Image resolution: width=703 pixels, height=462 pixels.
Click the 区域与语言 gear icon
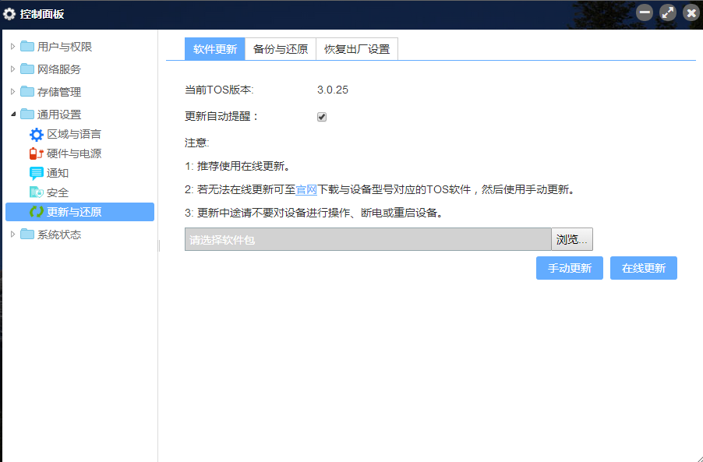[x=37, y=134]
